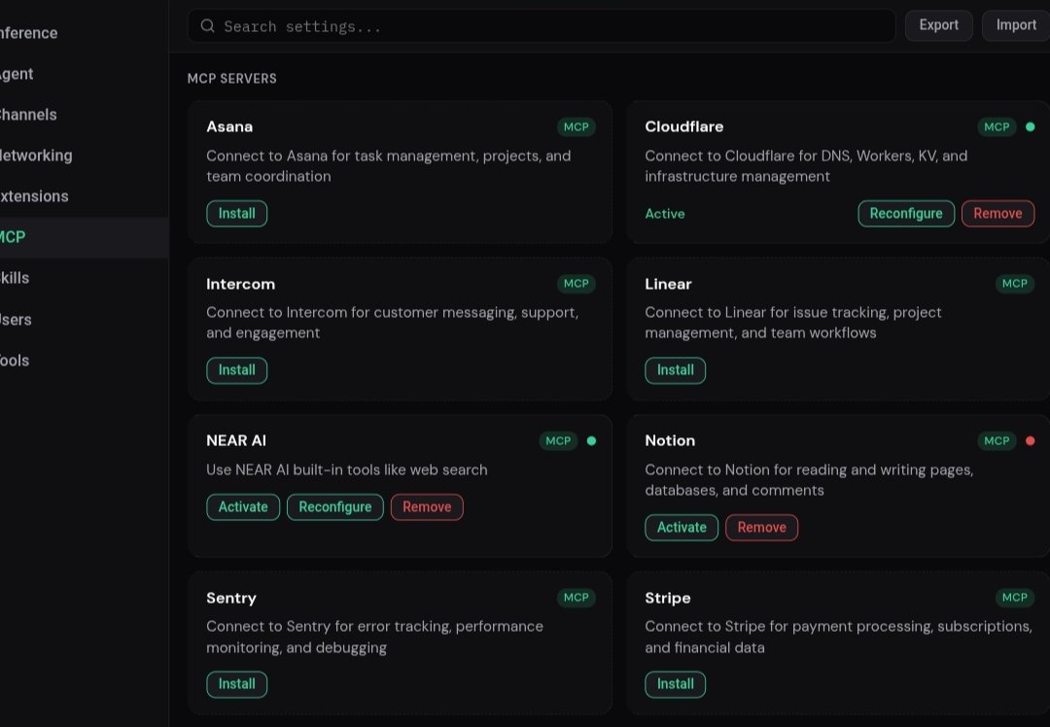Install the Sentry MCP server

pos(236,684)
